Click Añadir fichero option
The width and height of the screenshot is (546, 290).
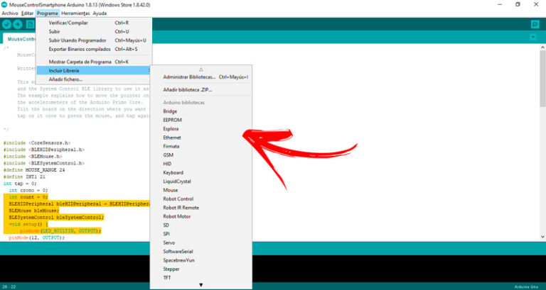65,79
